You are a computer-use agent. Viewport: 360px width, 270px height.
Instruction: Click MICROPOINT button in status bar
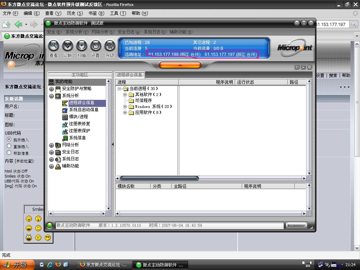(x=296, y=225)
